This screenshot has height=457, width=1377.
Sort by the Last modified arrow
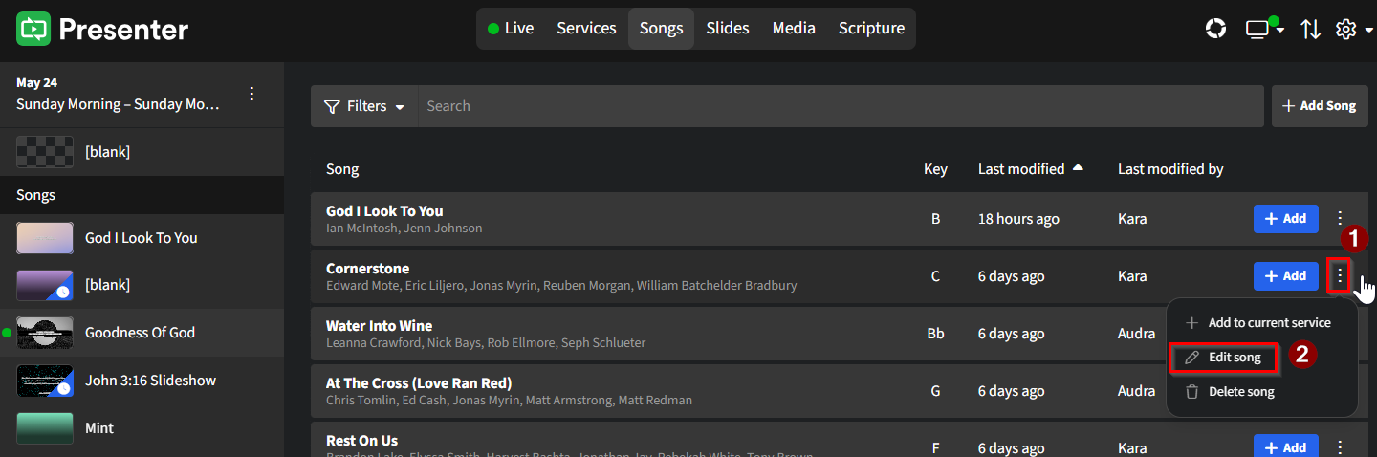tap(1078, 168)
